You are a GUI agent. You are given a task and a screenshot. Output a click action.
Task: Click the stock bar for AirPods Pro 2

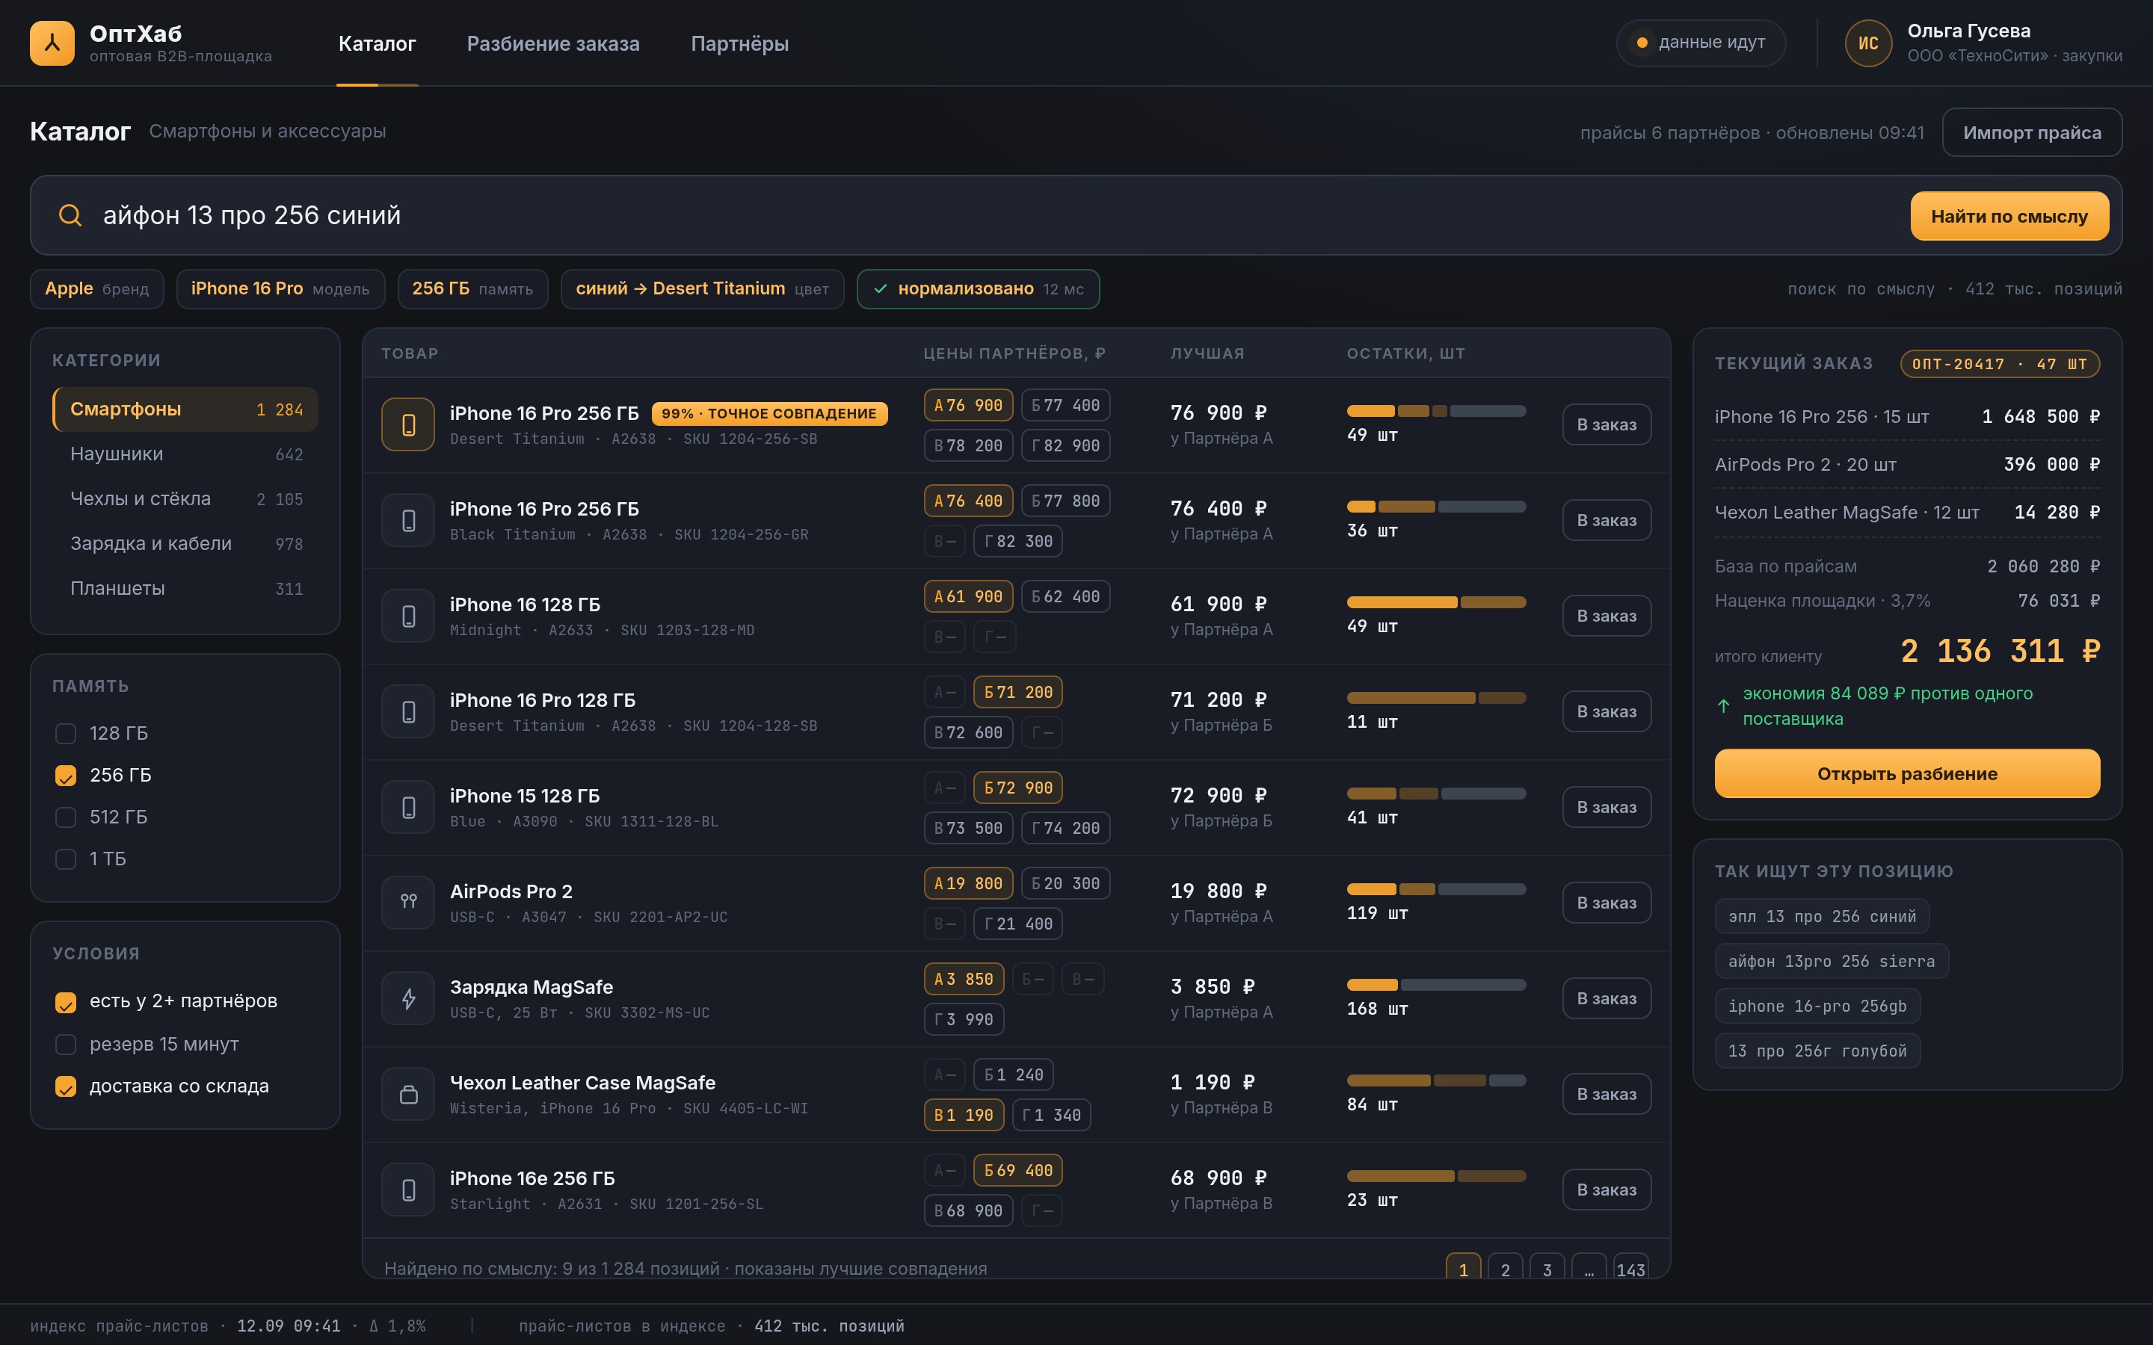pos(1436,889)
